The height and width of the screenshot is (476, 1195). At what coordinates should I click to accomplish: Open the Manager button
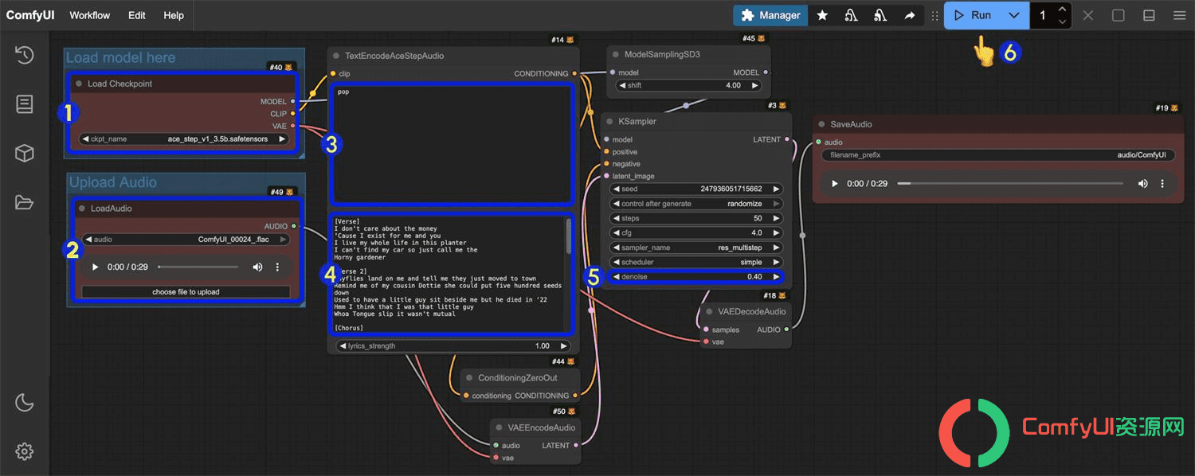pos(770,15)
